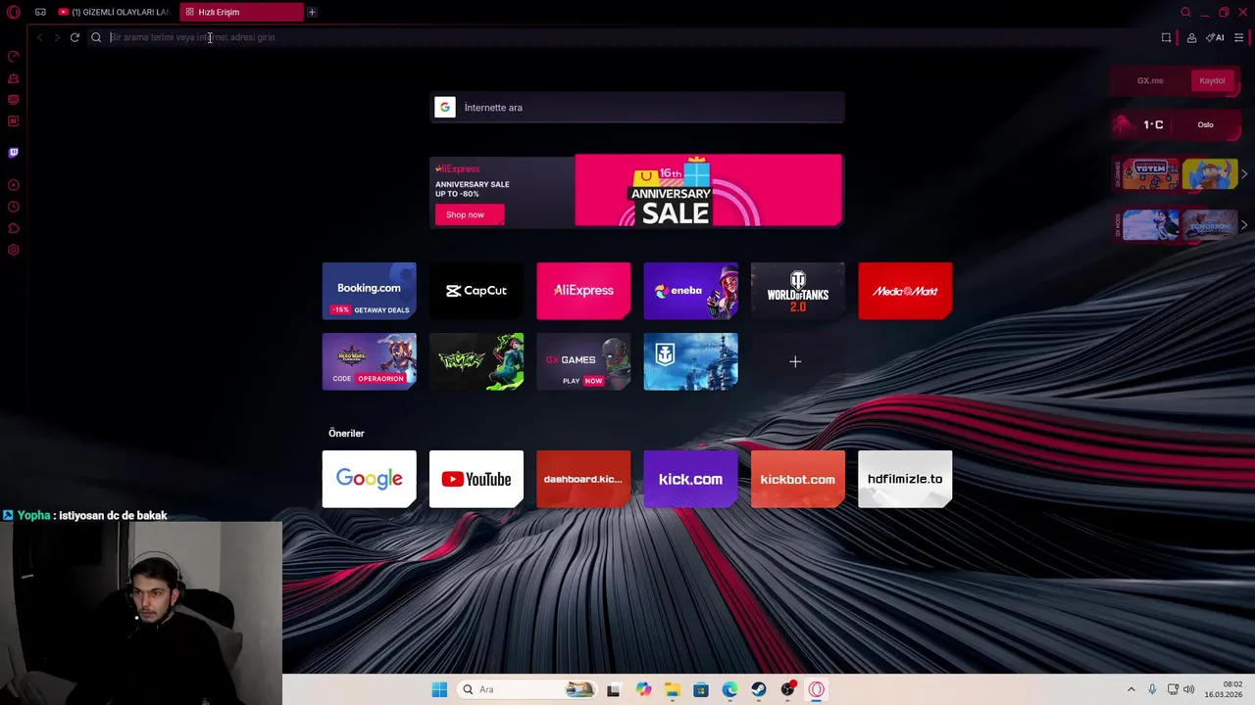The image size is (1255, 705).
Task: Open MediaMarkt speed dial tile
Action: pos(905,291)
